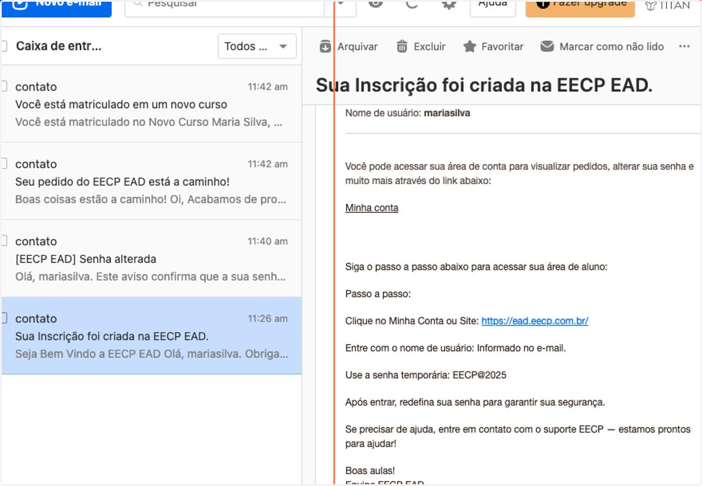This screenshot has width=702, height=486.
Task: Open email 'Você está matriculado em um novo curso'
Action: (151, 103)
